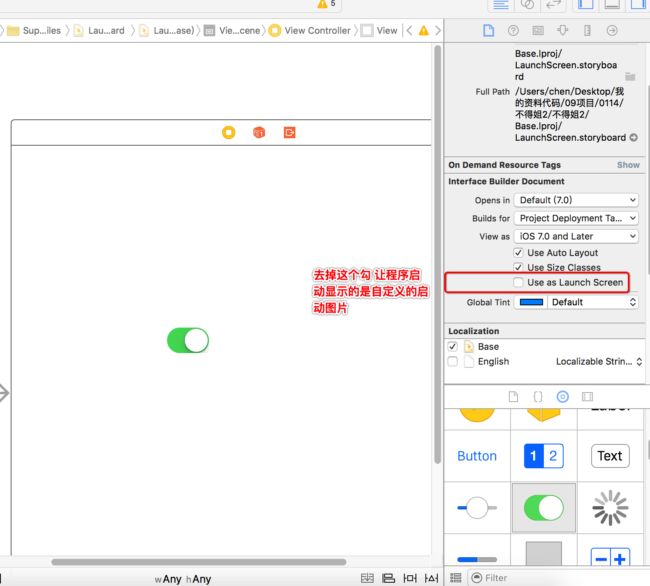This screenshot has height=586, width=650.
Task: Open the Attributes inspector
Action: [563, 30]
